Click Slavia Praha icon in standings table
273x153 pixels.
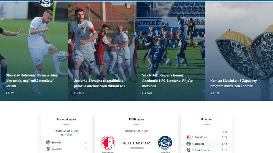(x=188, y=137)
